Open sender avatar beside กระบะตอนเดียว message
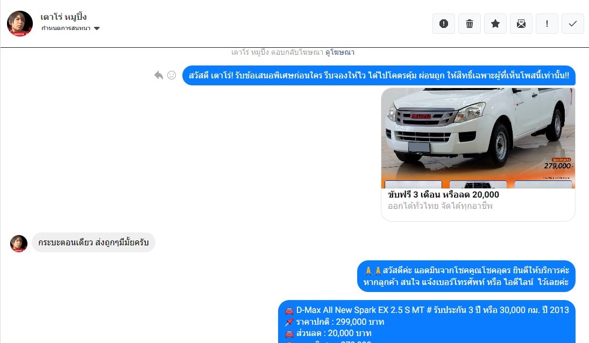The height and width of the screenshot is (343, 589). click(19, 244)
